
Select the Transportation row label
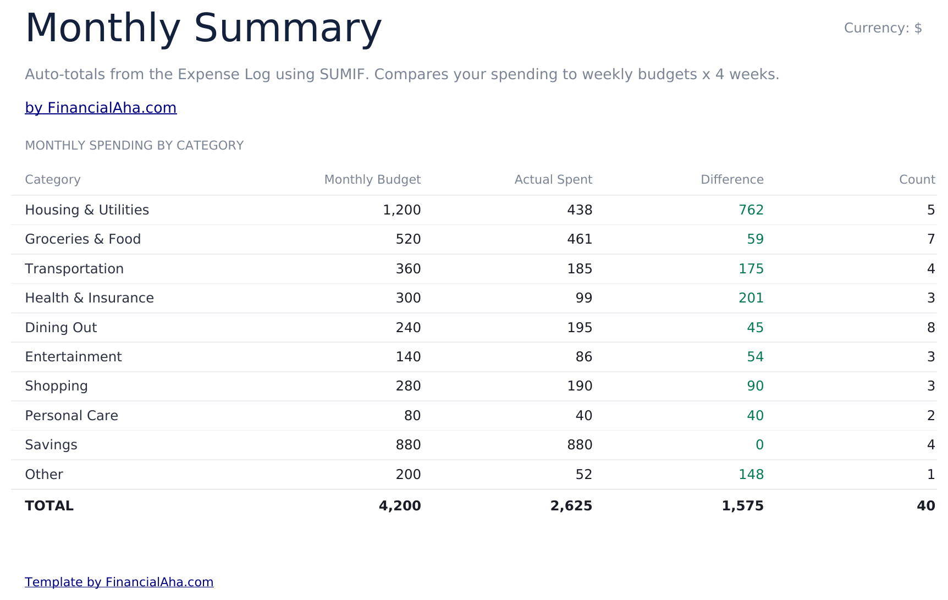[x=74, y=269]
